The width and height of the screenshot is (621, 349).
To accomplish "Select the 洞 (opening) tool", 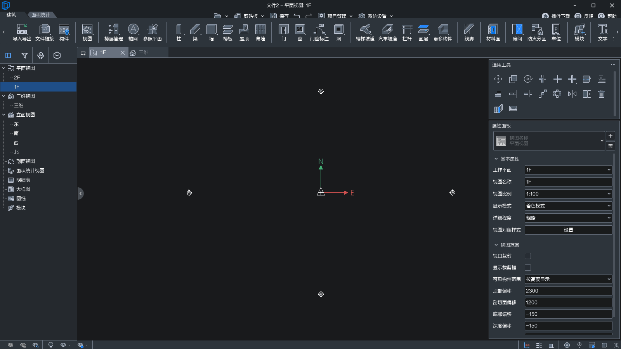I will click(339, 32).
